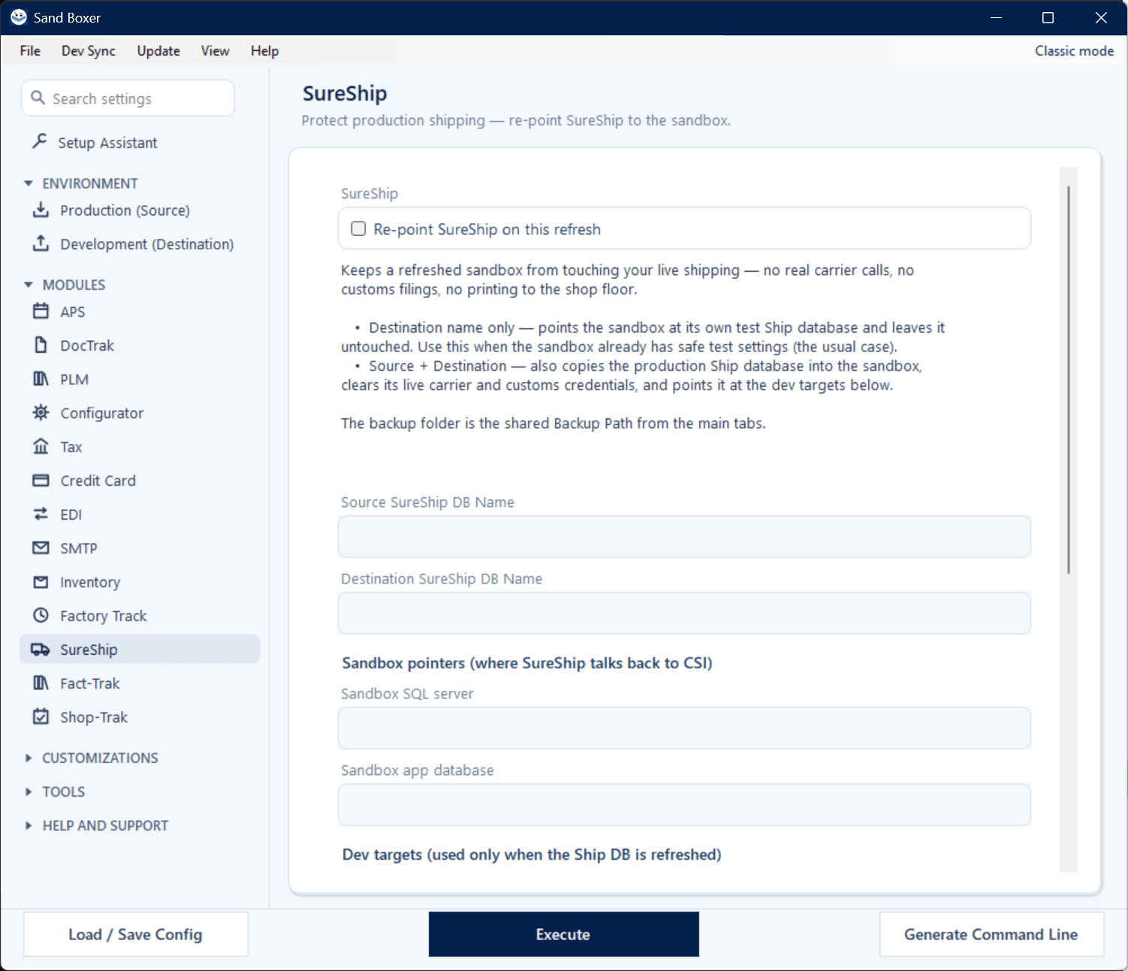Click the SureShip page title
This screenshot has width=1128, height=971.
tap(345, 93)
